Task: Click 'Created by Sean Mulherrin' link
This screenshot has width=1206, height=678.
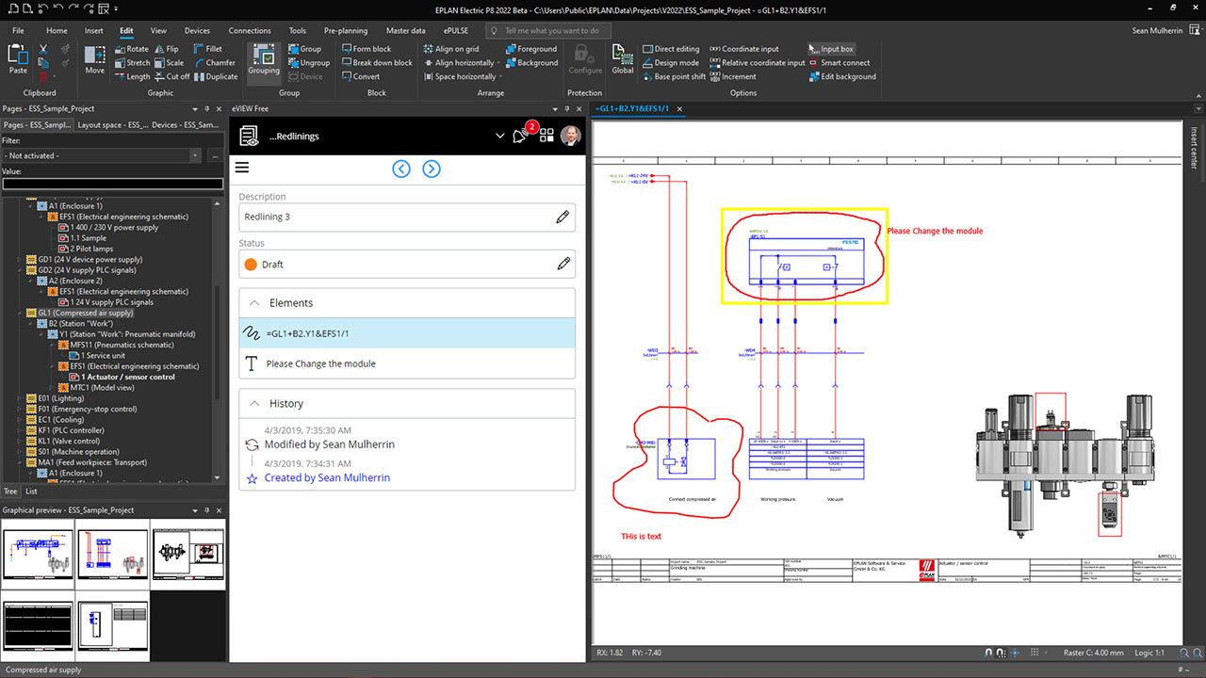Action: 326,477
